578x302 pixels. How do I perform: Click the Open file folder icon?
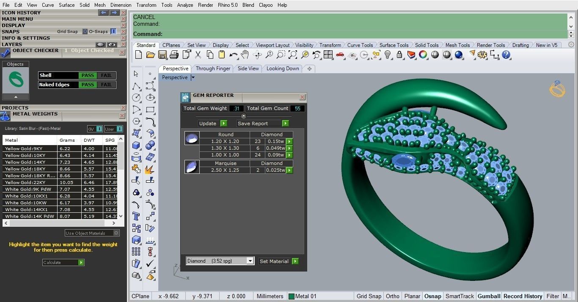(x=150, y=55)
